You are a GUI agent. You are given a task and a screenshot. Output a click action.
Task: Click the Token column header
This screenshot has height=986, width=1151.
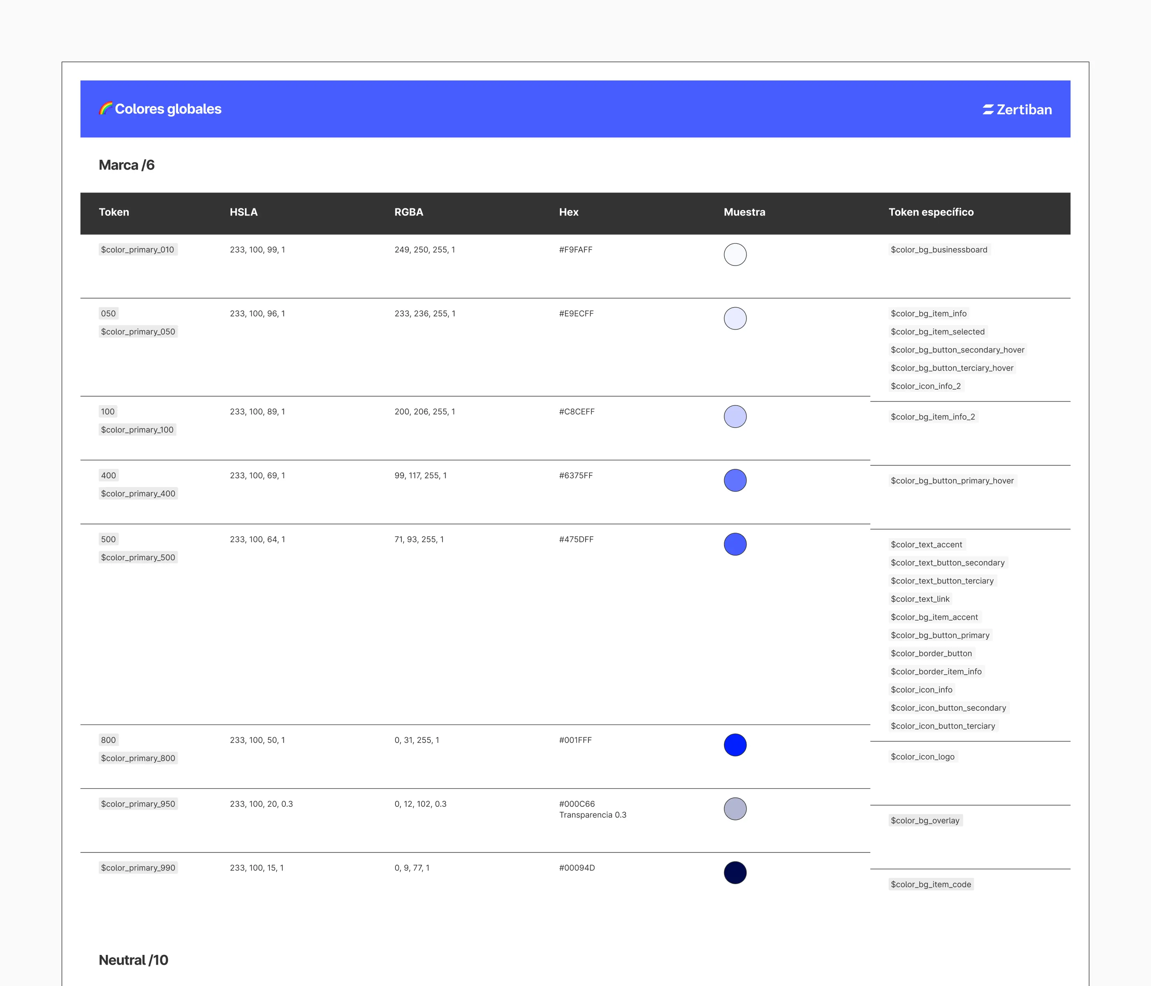(x=114, y=212)
